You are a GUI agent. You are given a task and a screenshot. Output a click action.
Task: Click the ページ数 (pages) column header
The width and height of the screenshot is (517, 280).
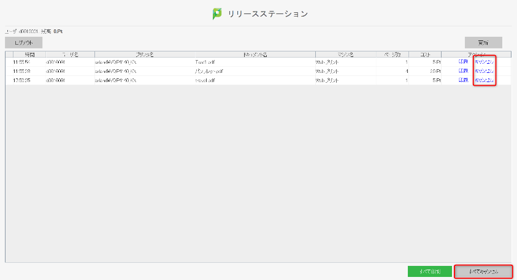pyautogui.click(x=393, y=55)
